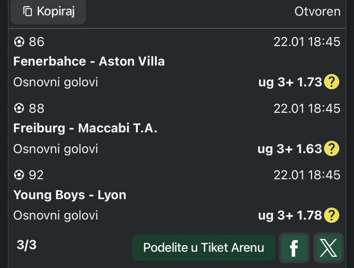Tap soccer ball icon beside 88

click(19, 108)
